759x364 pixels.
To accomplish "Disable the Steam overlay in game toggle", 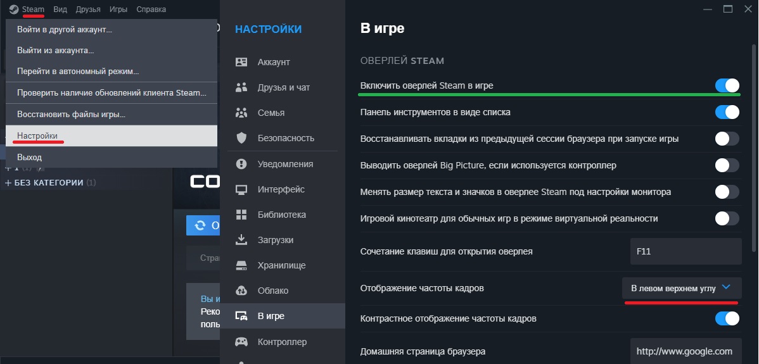I will (727, 85).
